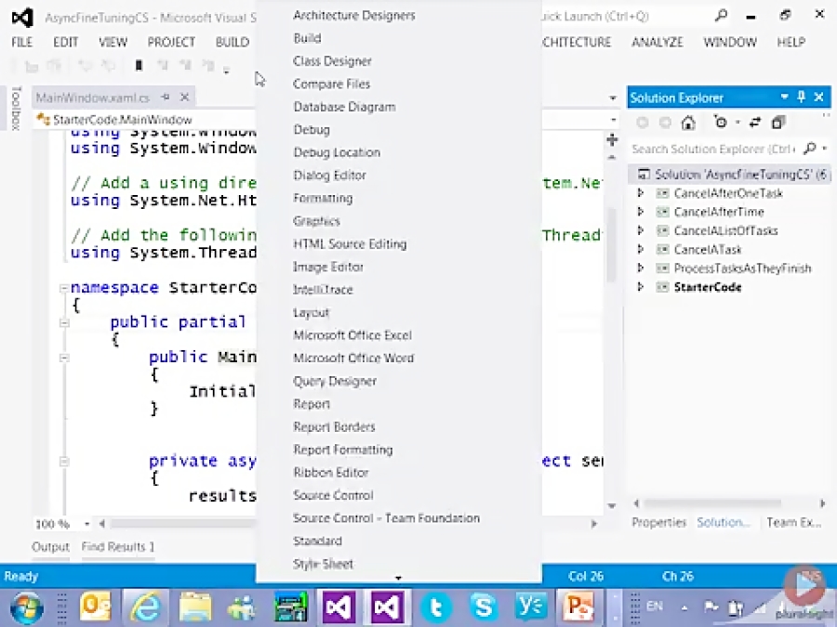The height and width of the screenshot is (627, 837).
Task: Unpin the Solution Explorer panel
Action: click(x=801, y=98)
